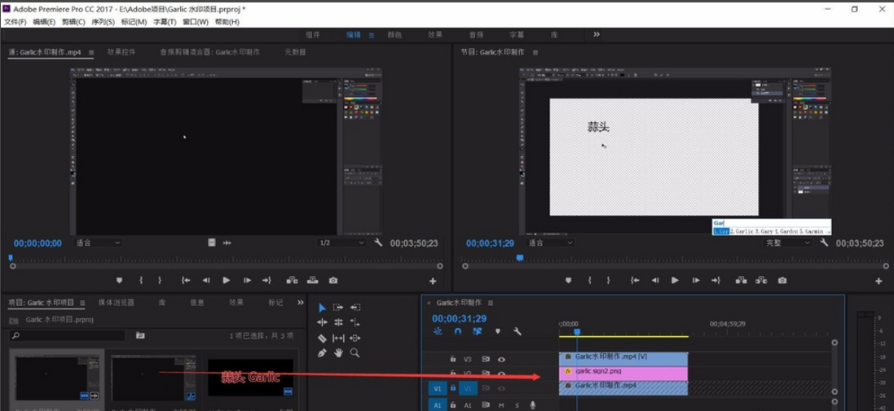Mute audio track A1
This screenshot has height=411, width=894.
pos(501,404)
